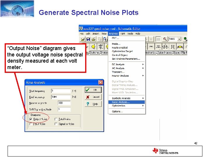Viewport: 210px width, 158px height.
Task: Click the End frequency input field
Action: click(x=61, y=97)
